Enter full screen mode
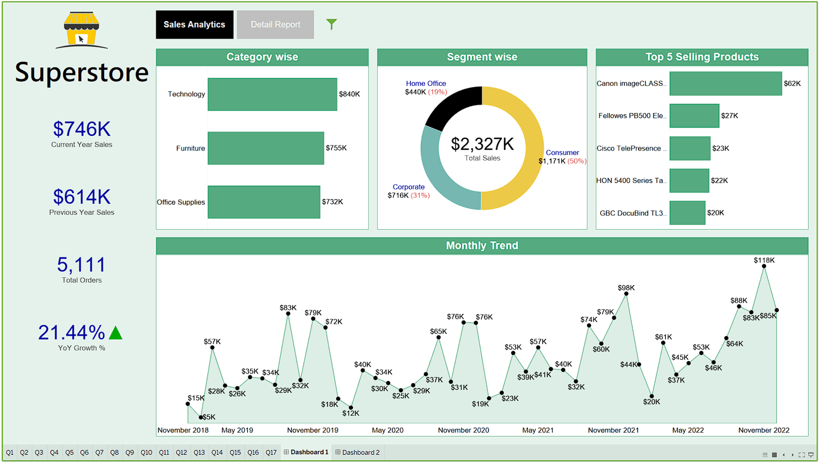This screenshot has height=462, width=819. pyautogui.click(x=802, y=455)
